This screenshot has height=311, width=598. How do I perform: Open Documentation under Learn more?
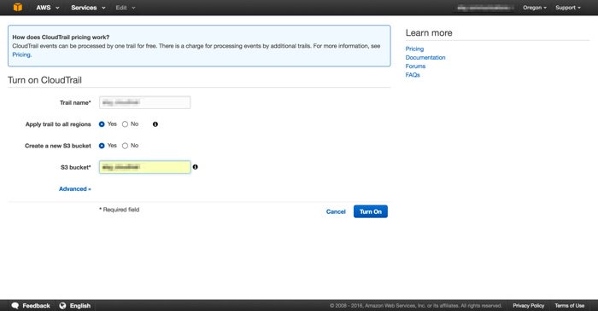(x=425, y=57)
